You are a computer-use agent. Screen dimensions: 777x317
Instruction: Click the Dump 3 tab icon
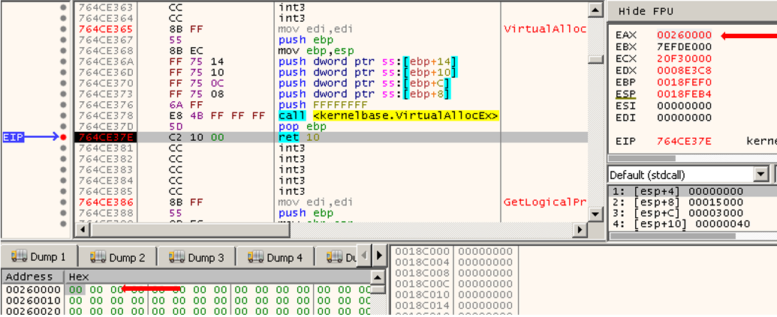pos(176,256)
